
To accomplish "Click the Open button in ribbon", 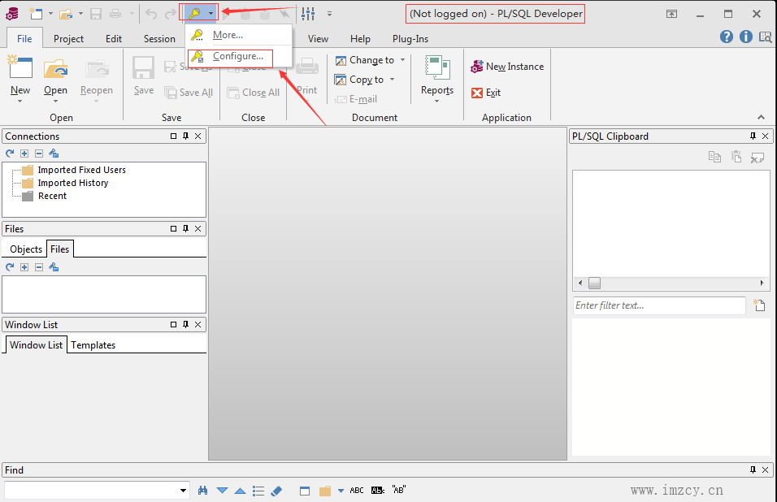I will tap(55, 77).
